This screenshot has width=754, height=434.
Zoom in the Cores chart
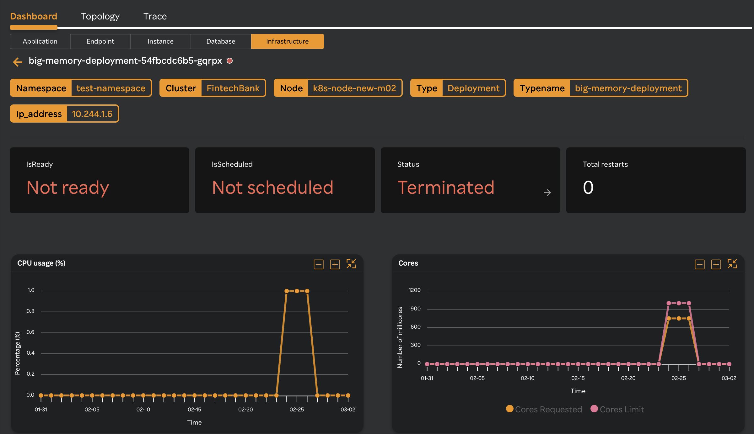pyautogui.click(x=716, y=264)
